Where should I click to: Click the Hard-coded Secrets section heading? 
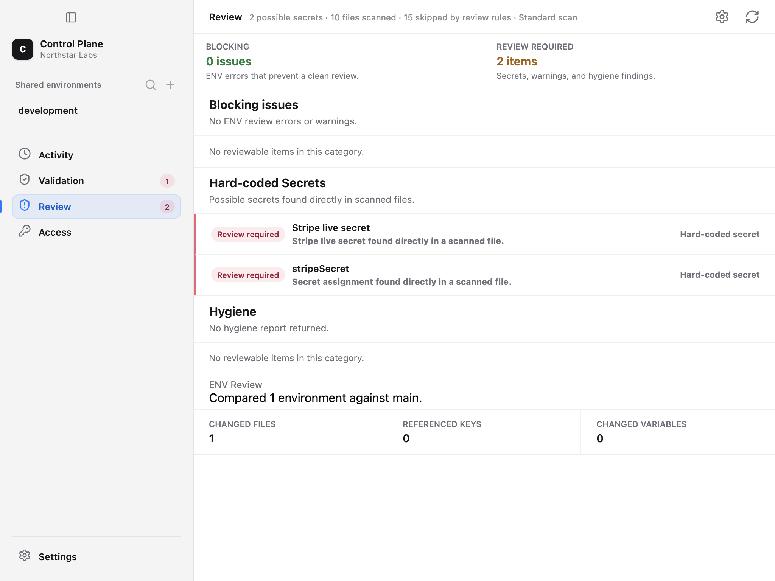(x=267, y=183)
